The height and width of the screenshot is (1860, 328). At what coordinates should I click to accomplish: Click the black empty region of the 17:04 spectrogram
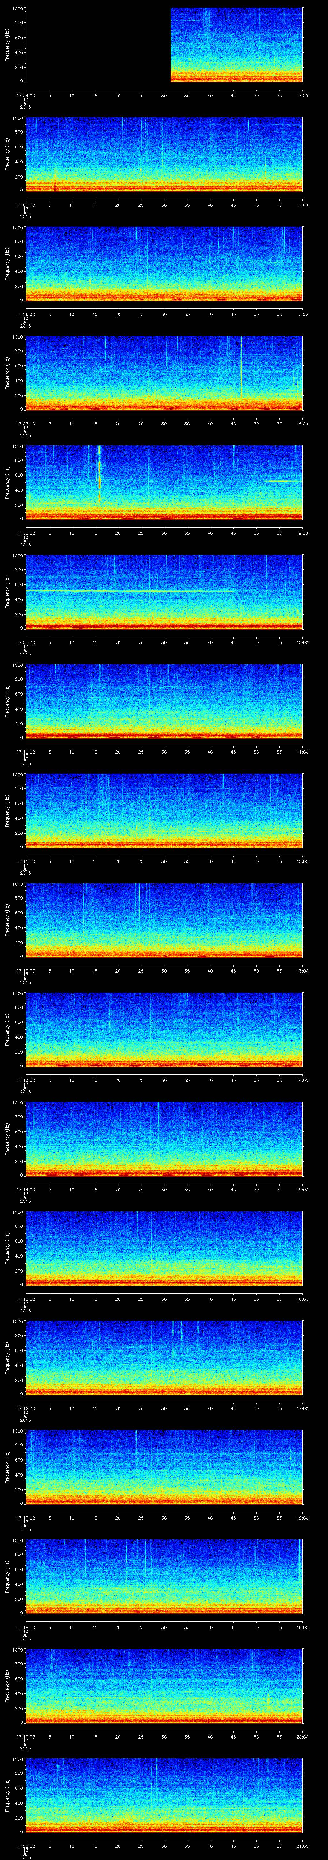[97, 45]
